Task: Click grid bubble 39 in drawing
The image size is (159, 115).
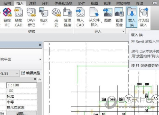Action: (155, 99)
